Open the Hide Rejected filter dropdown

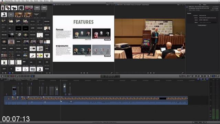point(5,4)
